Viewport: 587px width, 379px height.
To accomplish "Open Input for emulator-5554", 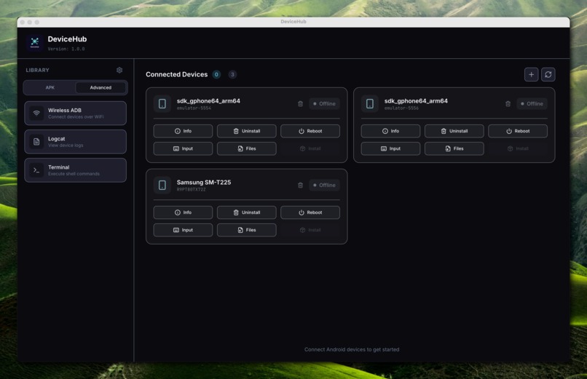I will (183, 148).
